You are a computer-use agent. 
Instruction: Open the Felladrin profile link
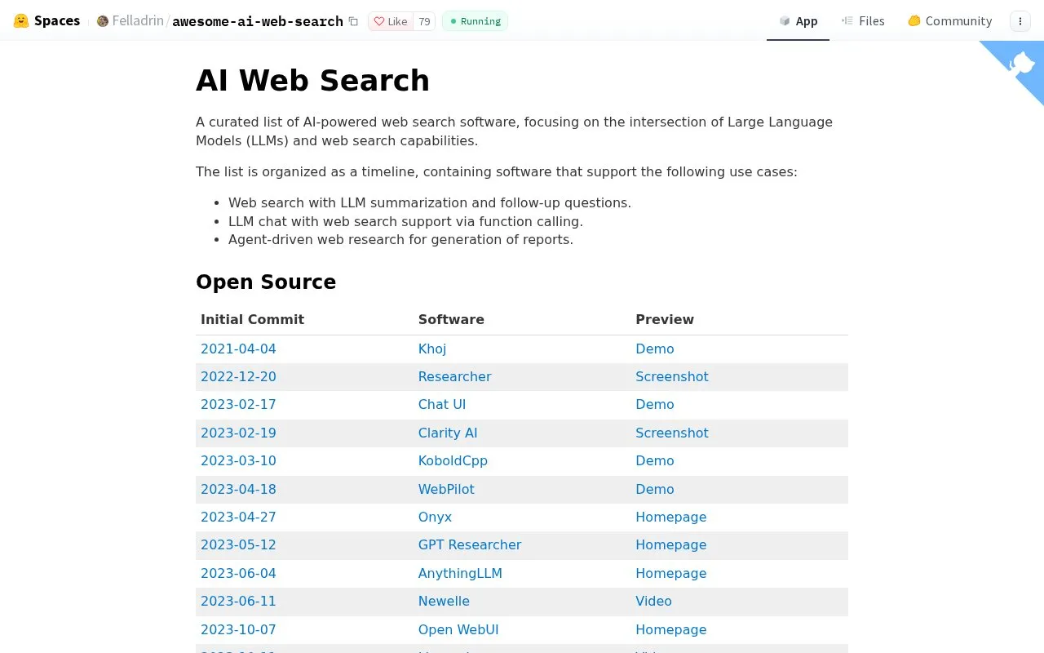click(x=138, y=21)
